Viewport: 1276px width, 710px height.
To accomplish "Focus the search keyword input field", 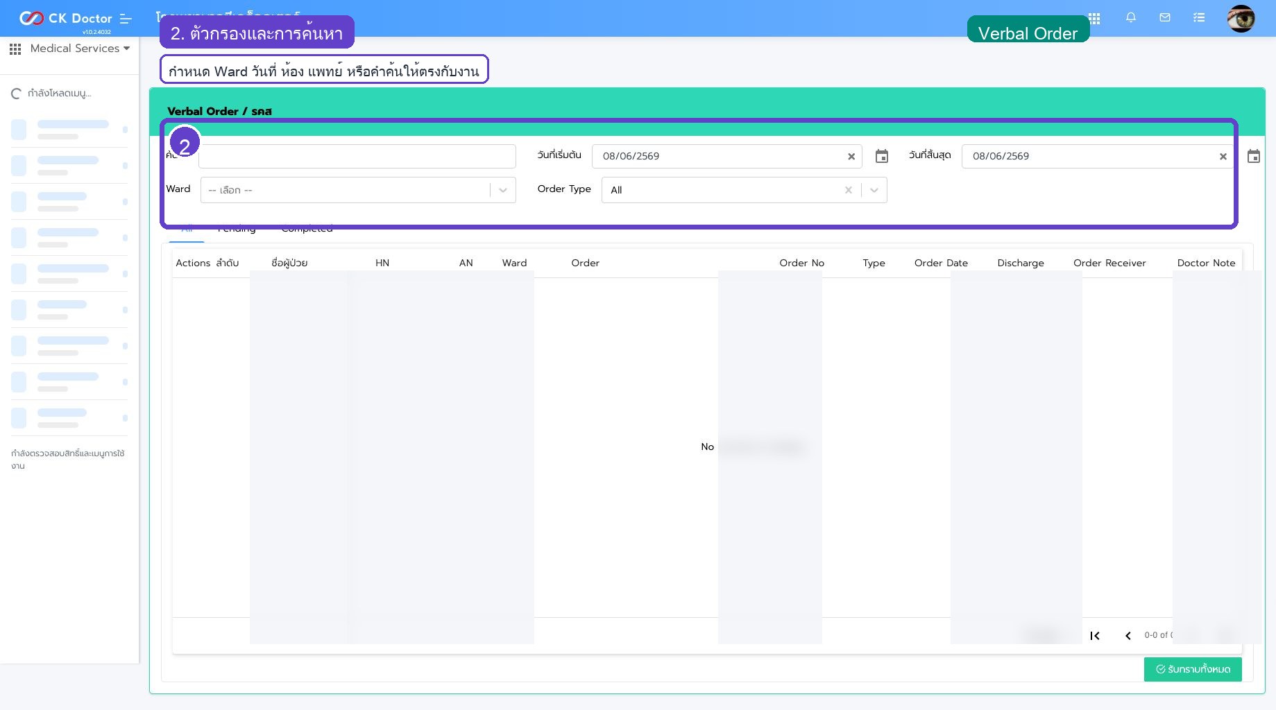I will pos(357,156).
